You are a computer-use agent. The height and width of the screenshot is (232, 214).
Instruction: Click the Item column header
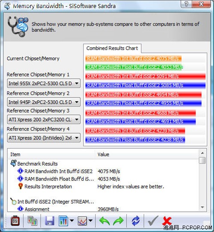click(51, 155)
